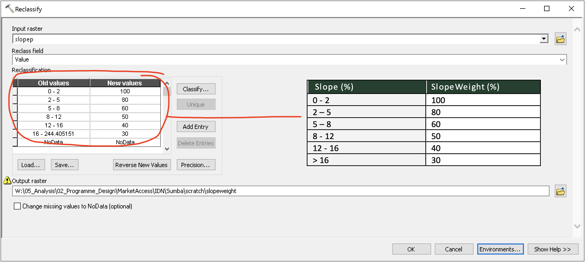Select row header of the 0 - 2 entry
This screenshot has width=585, height=262.
coord(15,91)
